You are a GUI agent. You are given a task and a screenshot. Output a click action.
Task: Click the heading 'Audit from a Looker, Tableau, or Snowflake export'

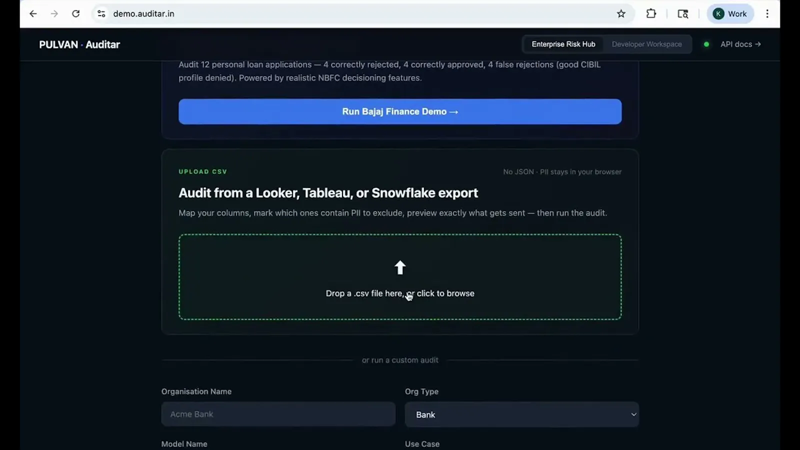(x=328, y=193)
